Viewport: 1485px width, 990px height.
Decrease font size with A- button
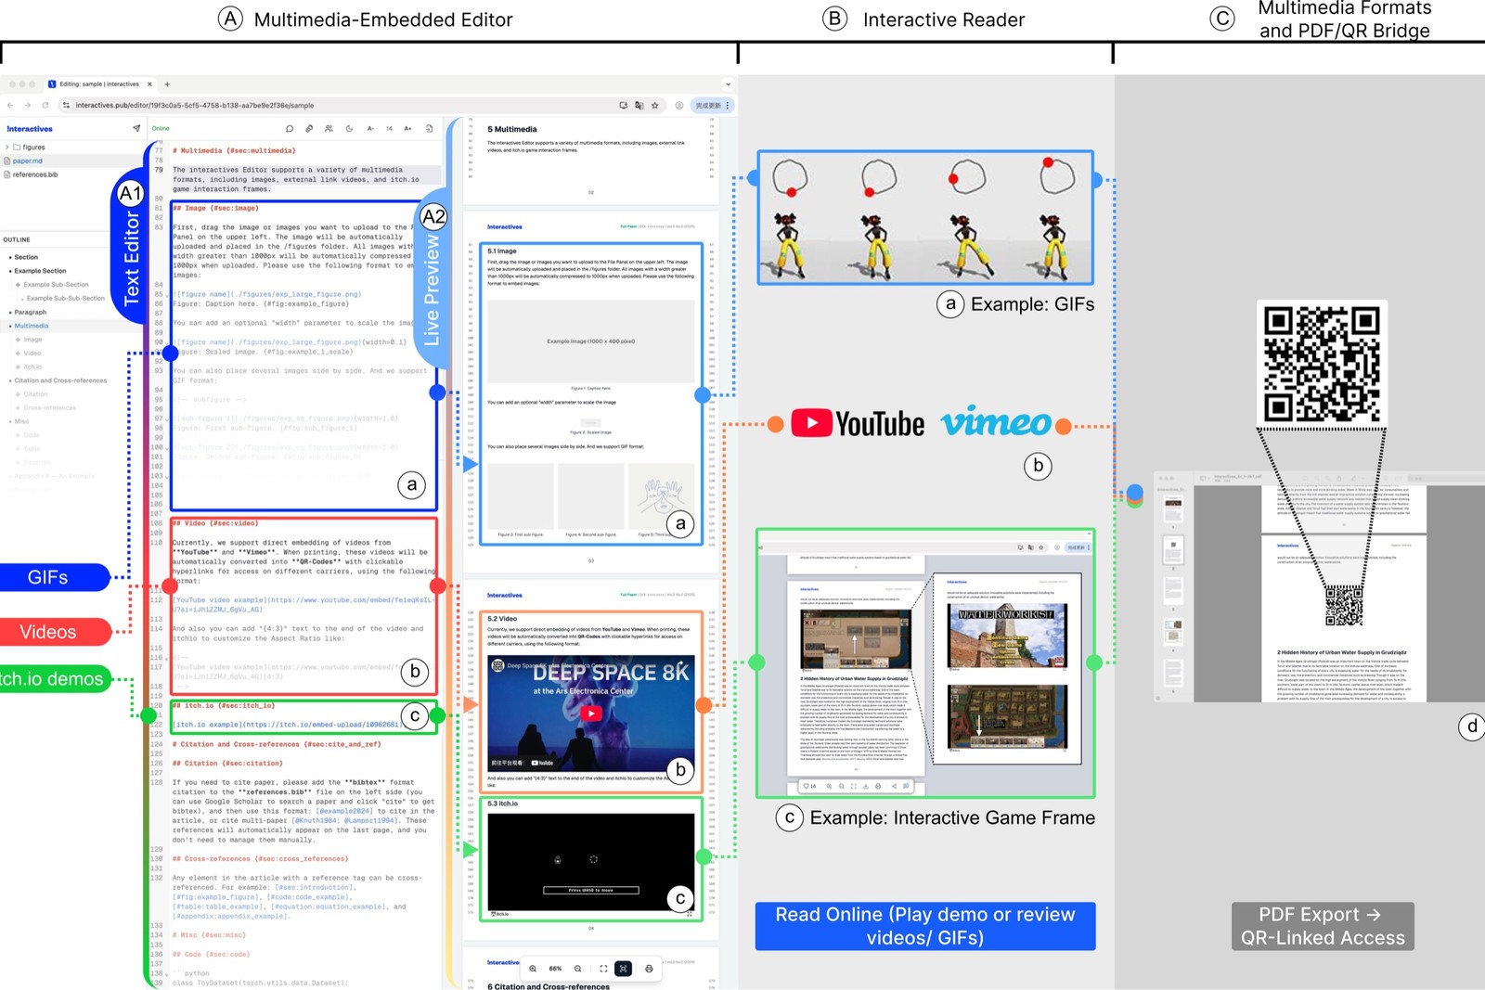pyautogui.click(x=370, y=128)
